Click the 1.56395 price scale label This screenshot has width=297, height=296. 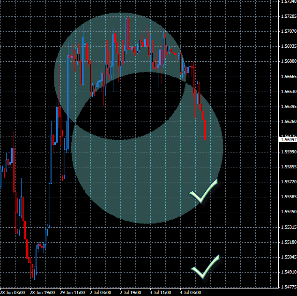click(289, 107)
